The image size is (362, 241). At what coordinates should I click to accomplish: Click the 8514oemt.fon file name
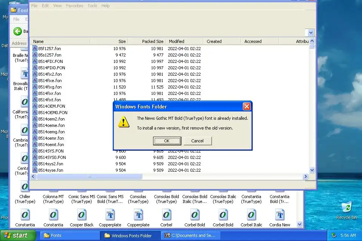point(51,145)
